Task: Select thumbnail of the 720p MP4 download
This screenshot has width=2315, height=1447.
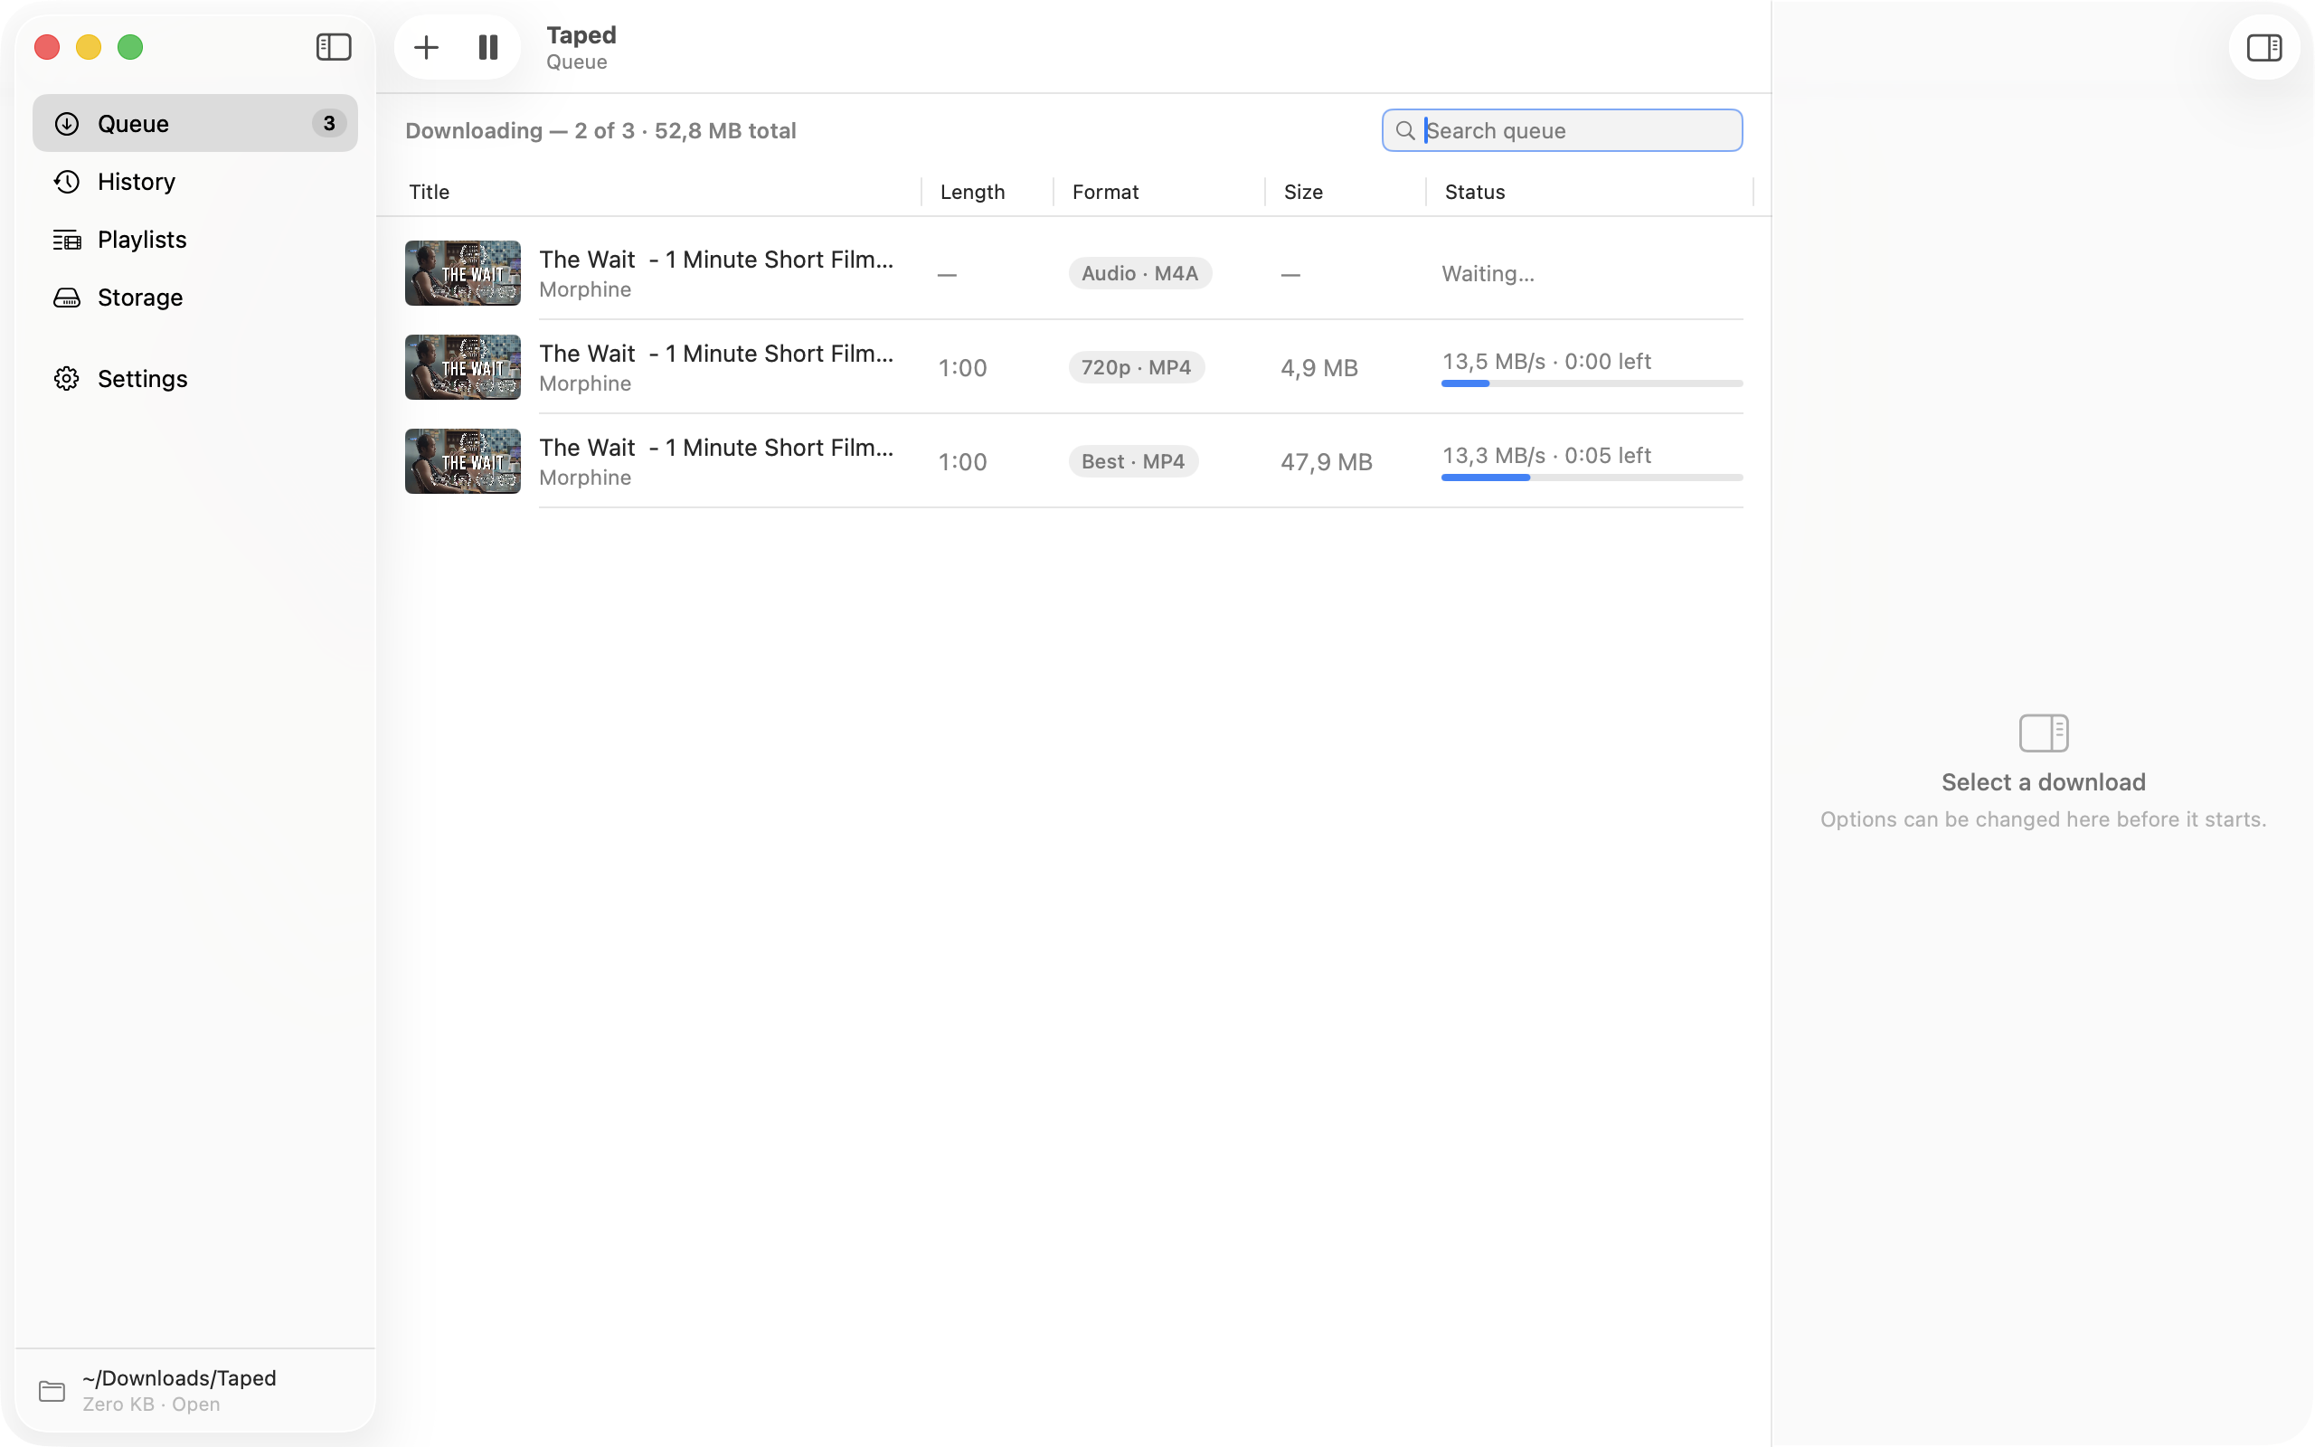Action: pyautogui.click(x=463, y=367)
